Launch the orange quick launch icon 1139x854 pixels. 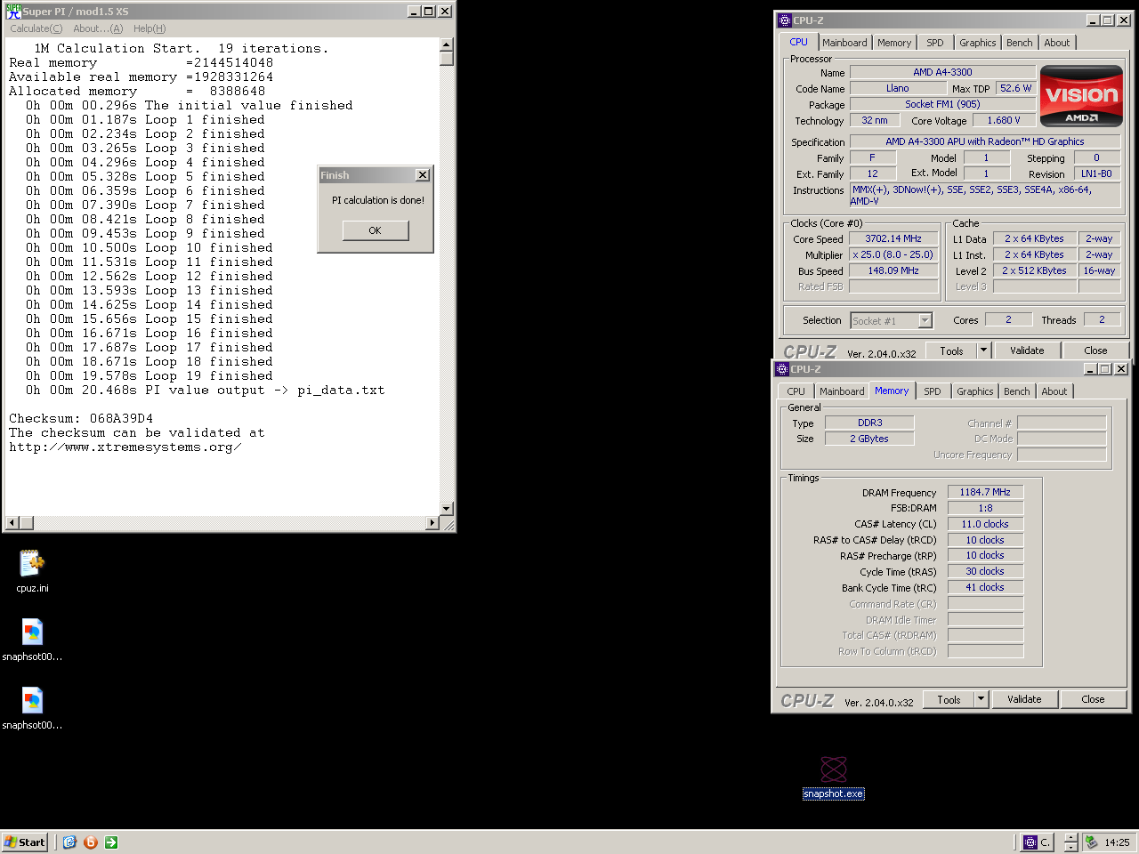(90, 842)
